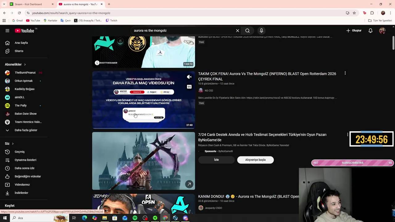The height and width of the screenshot is (222, 395).
Task: Open Task View on the taskbar
Action: (74, 218)
